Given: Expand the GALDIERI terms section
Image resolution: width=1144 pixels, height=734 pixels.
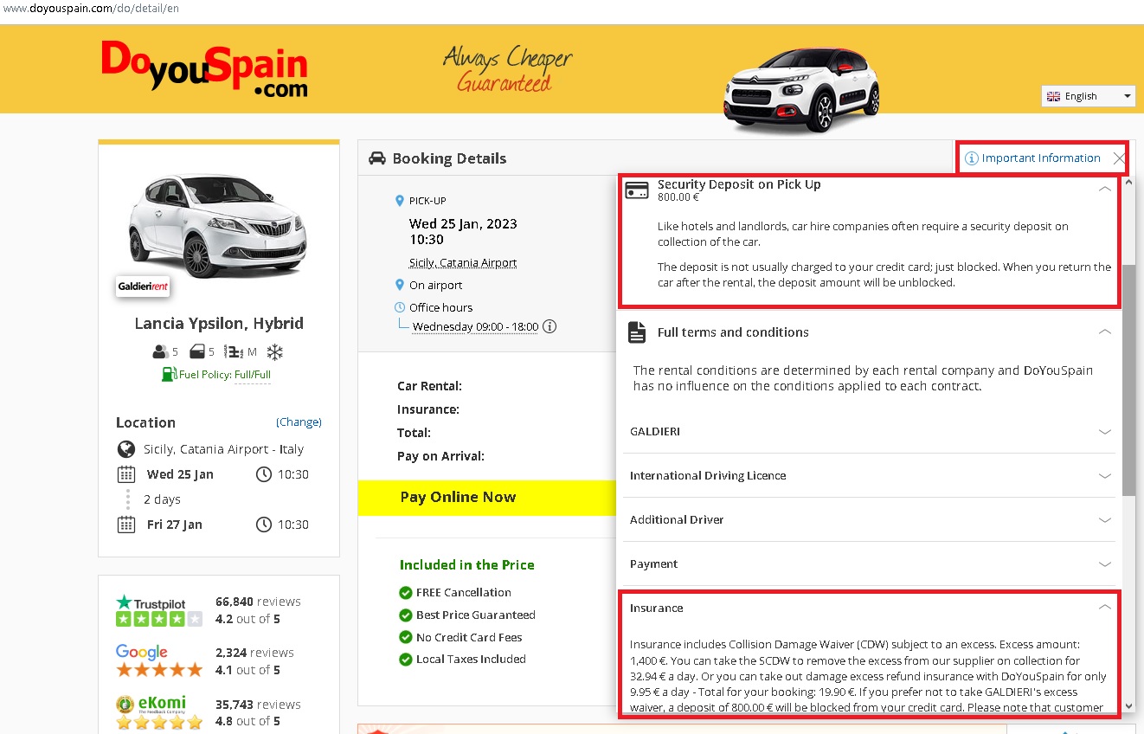Looking at the screenshot, I should coord(870,431).
